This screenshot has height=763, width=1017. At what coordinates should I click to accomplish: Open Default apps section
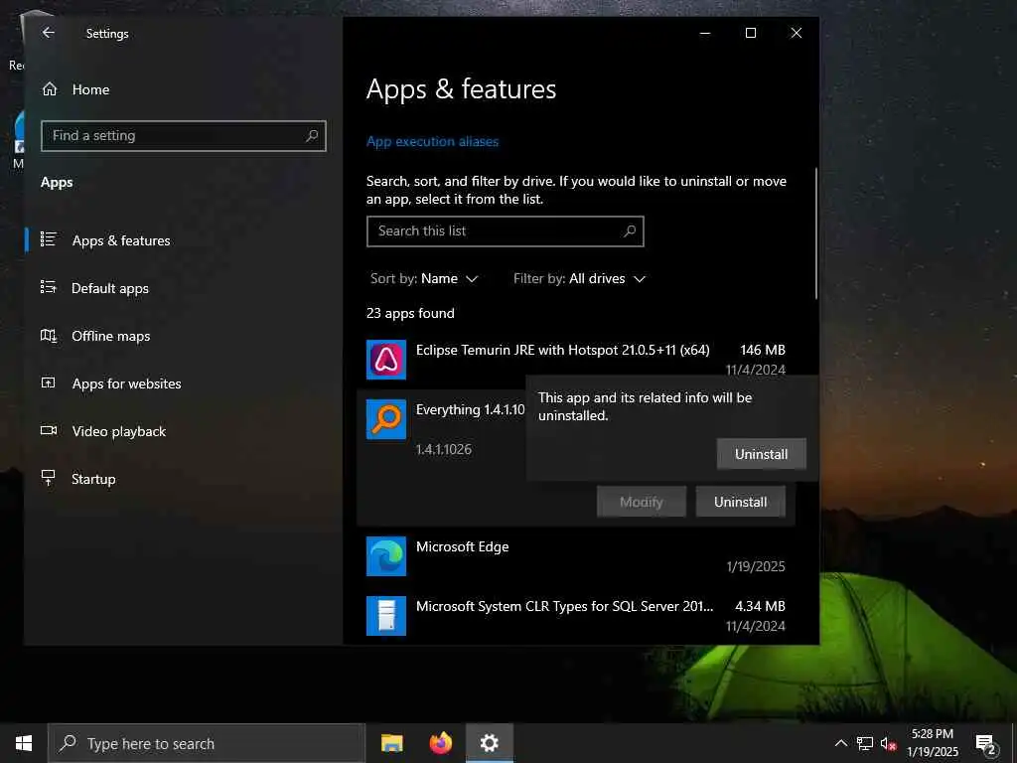coord(110,288)
